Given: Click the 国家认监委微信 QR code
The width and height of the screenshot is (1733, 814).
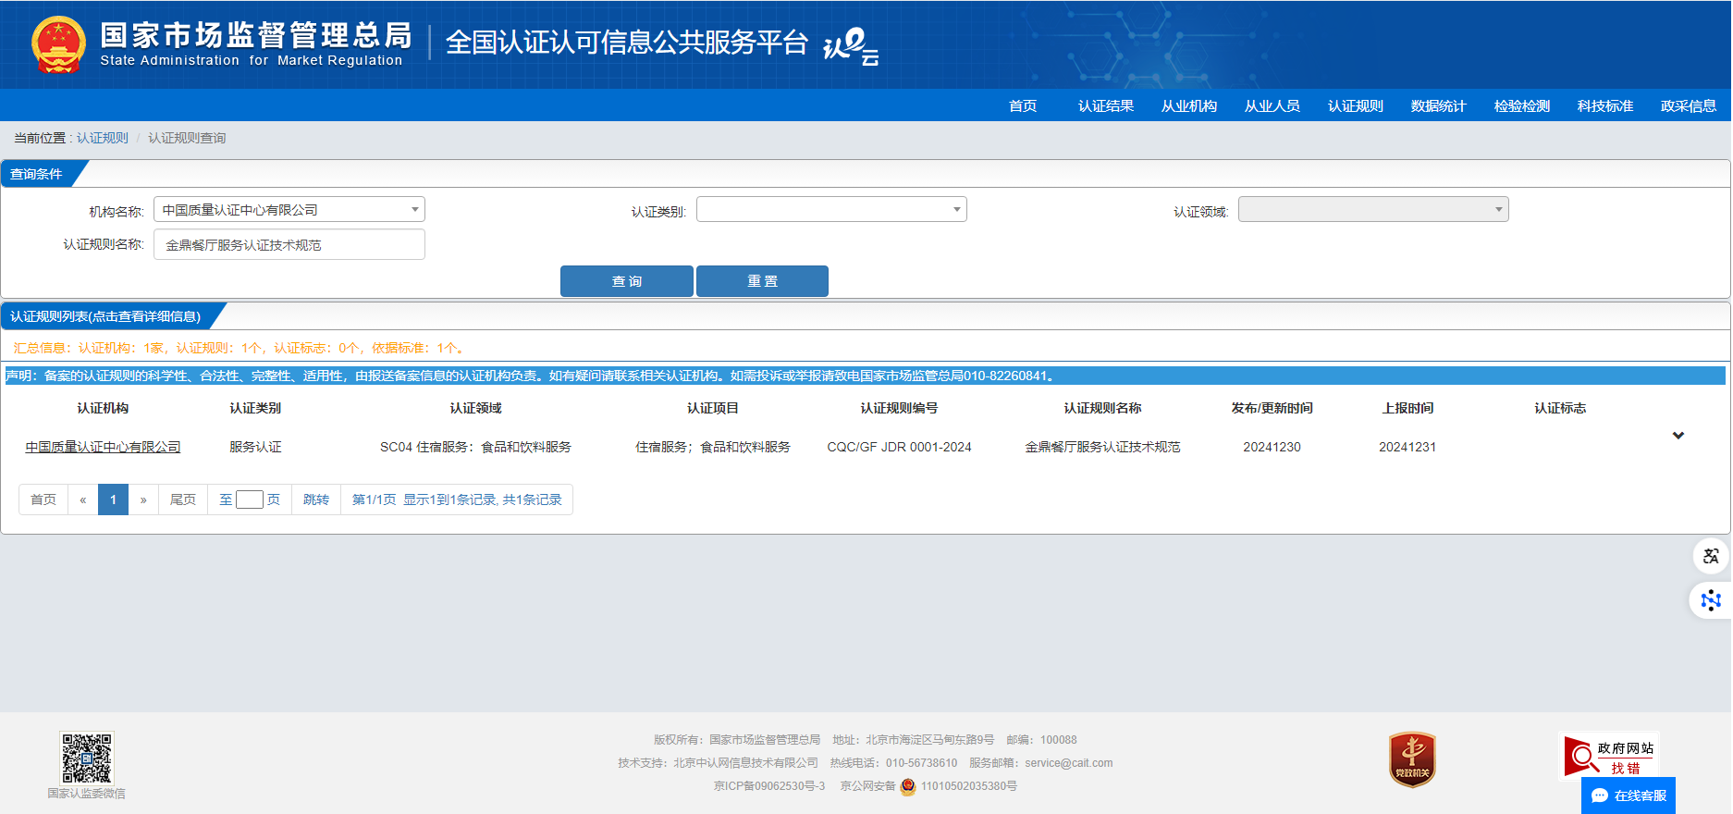Looking at the screenshot, I should [86, 758].
